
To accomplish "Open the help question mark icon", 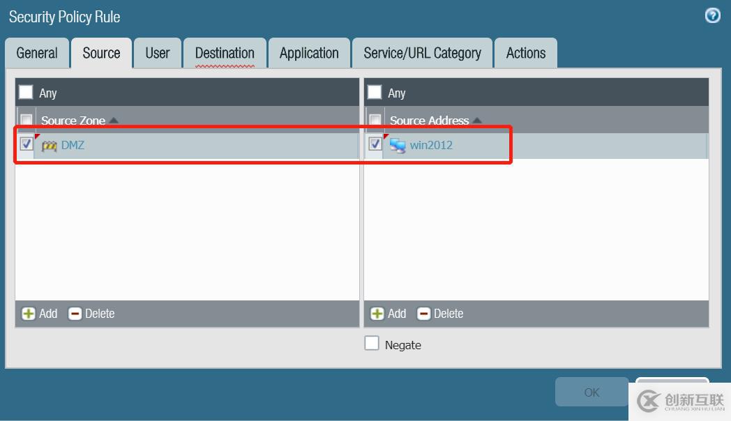I will [712, 16].
